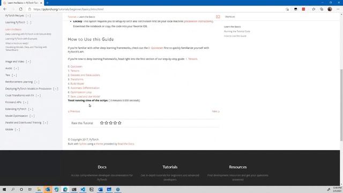Rate the tutorial two stars
Viewport: 343px width, 193px height.
(106, 123)
